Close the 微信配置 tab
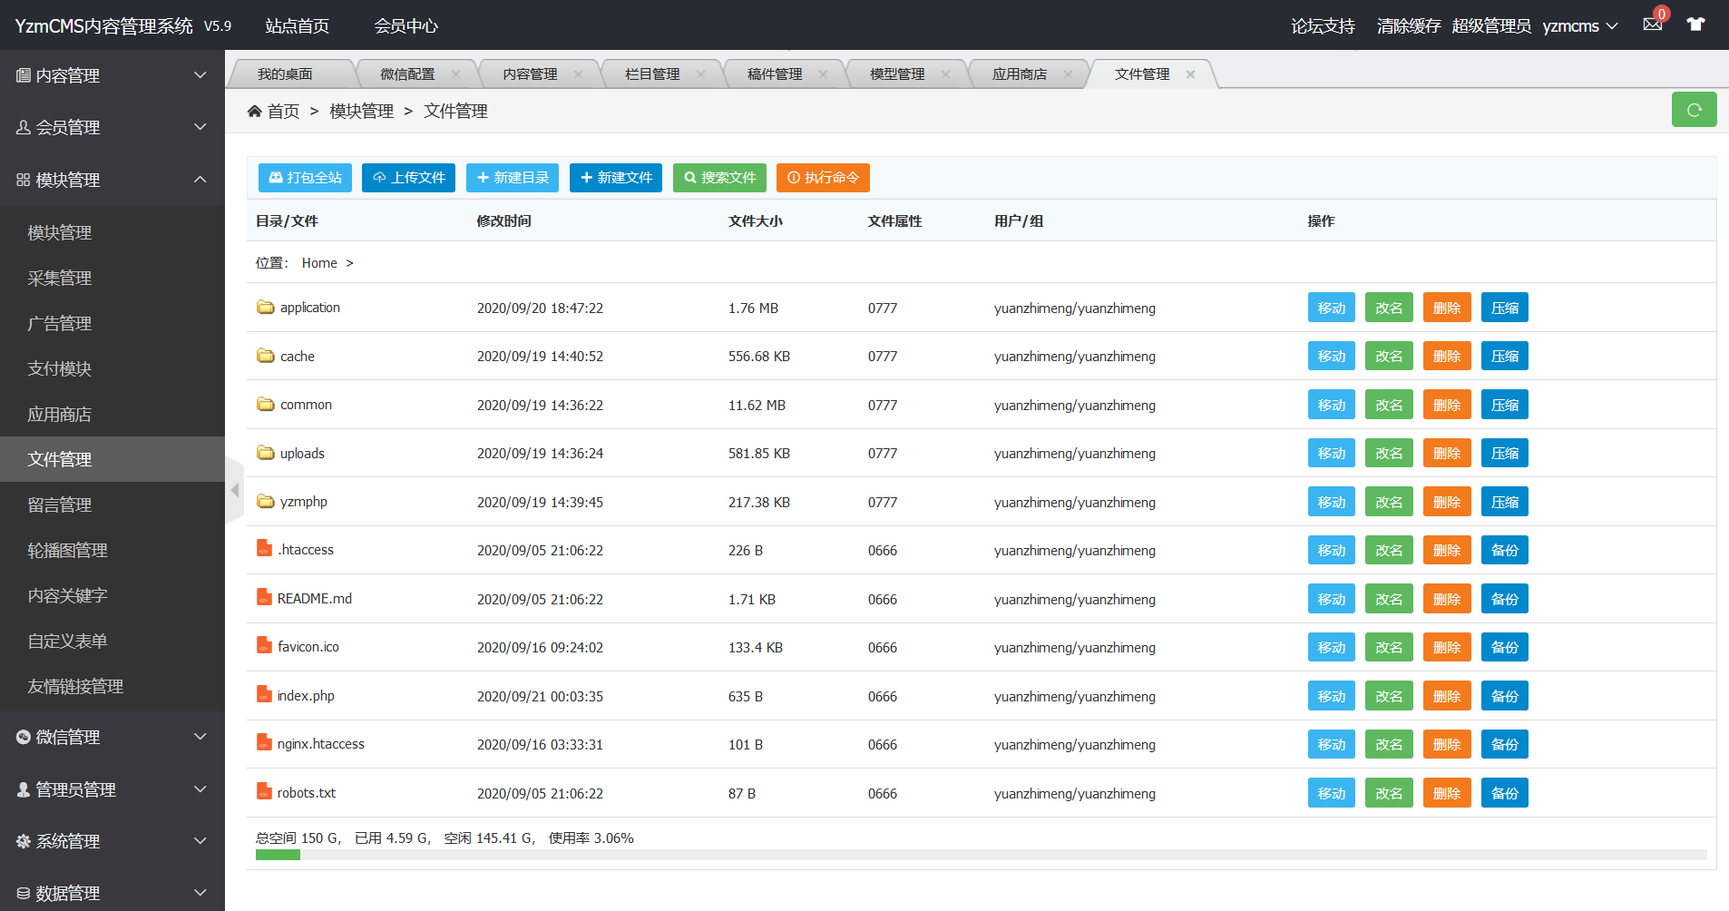Viewport: 1729px width, 911px height. pyautogui.click(x=455, y=74)
